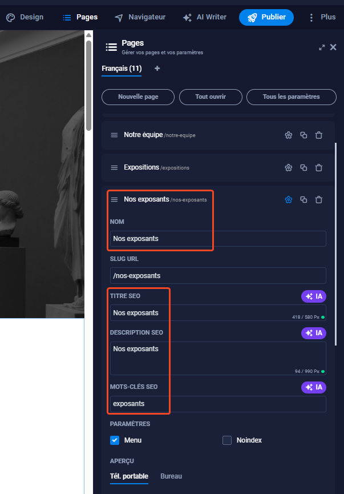Click the drag handle icon for Expositions

[114, 167]
